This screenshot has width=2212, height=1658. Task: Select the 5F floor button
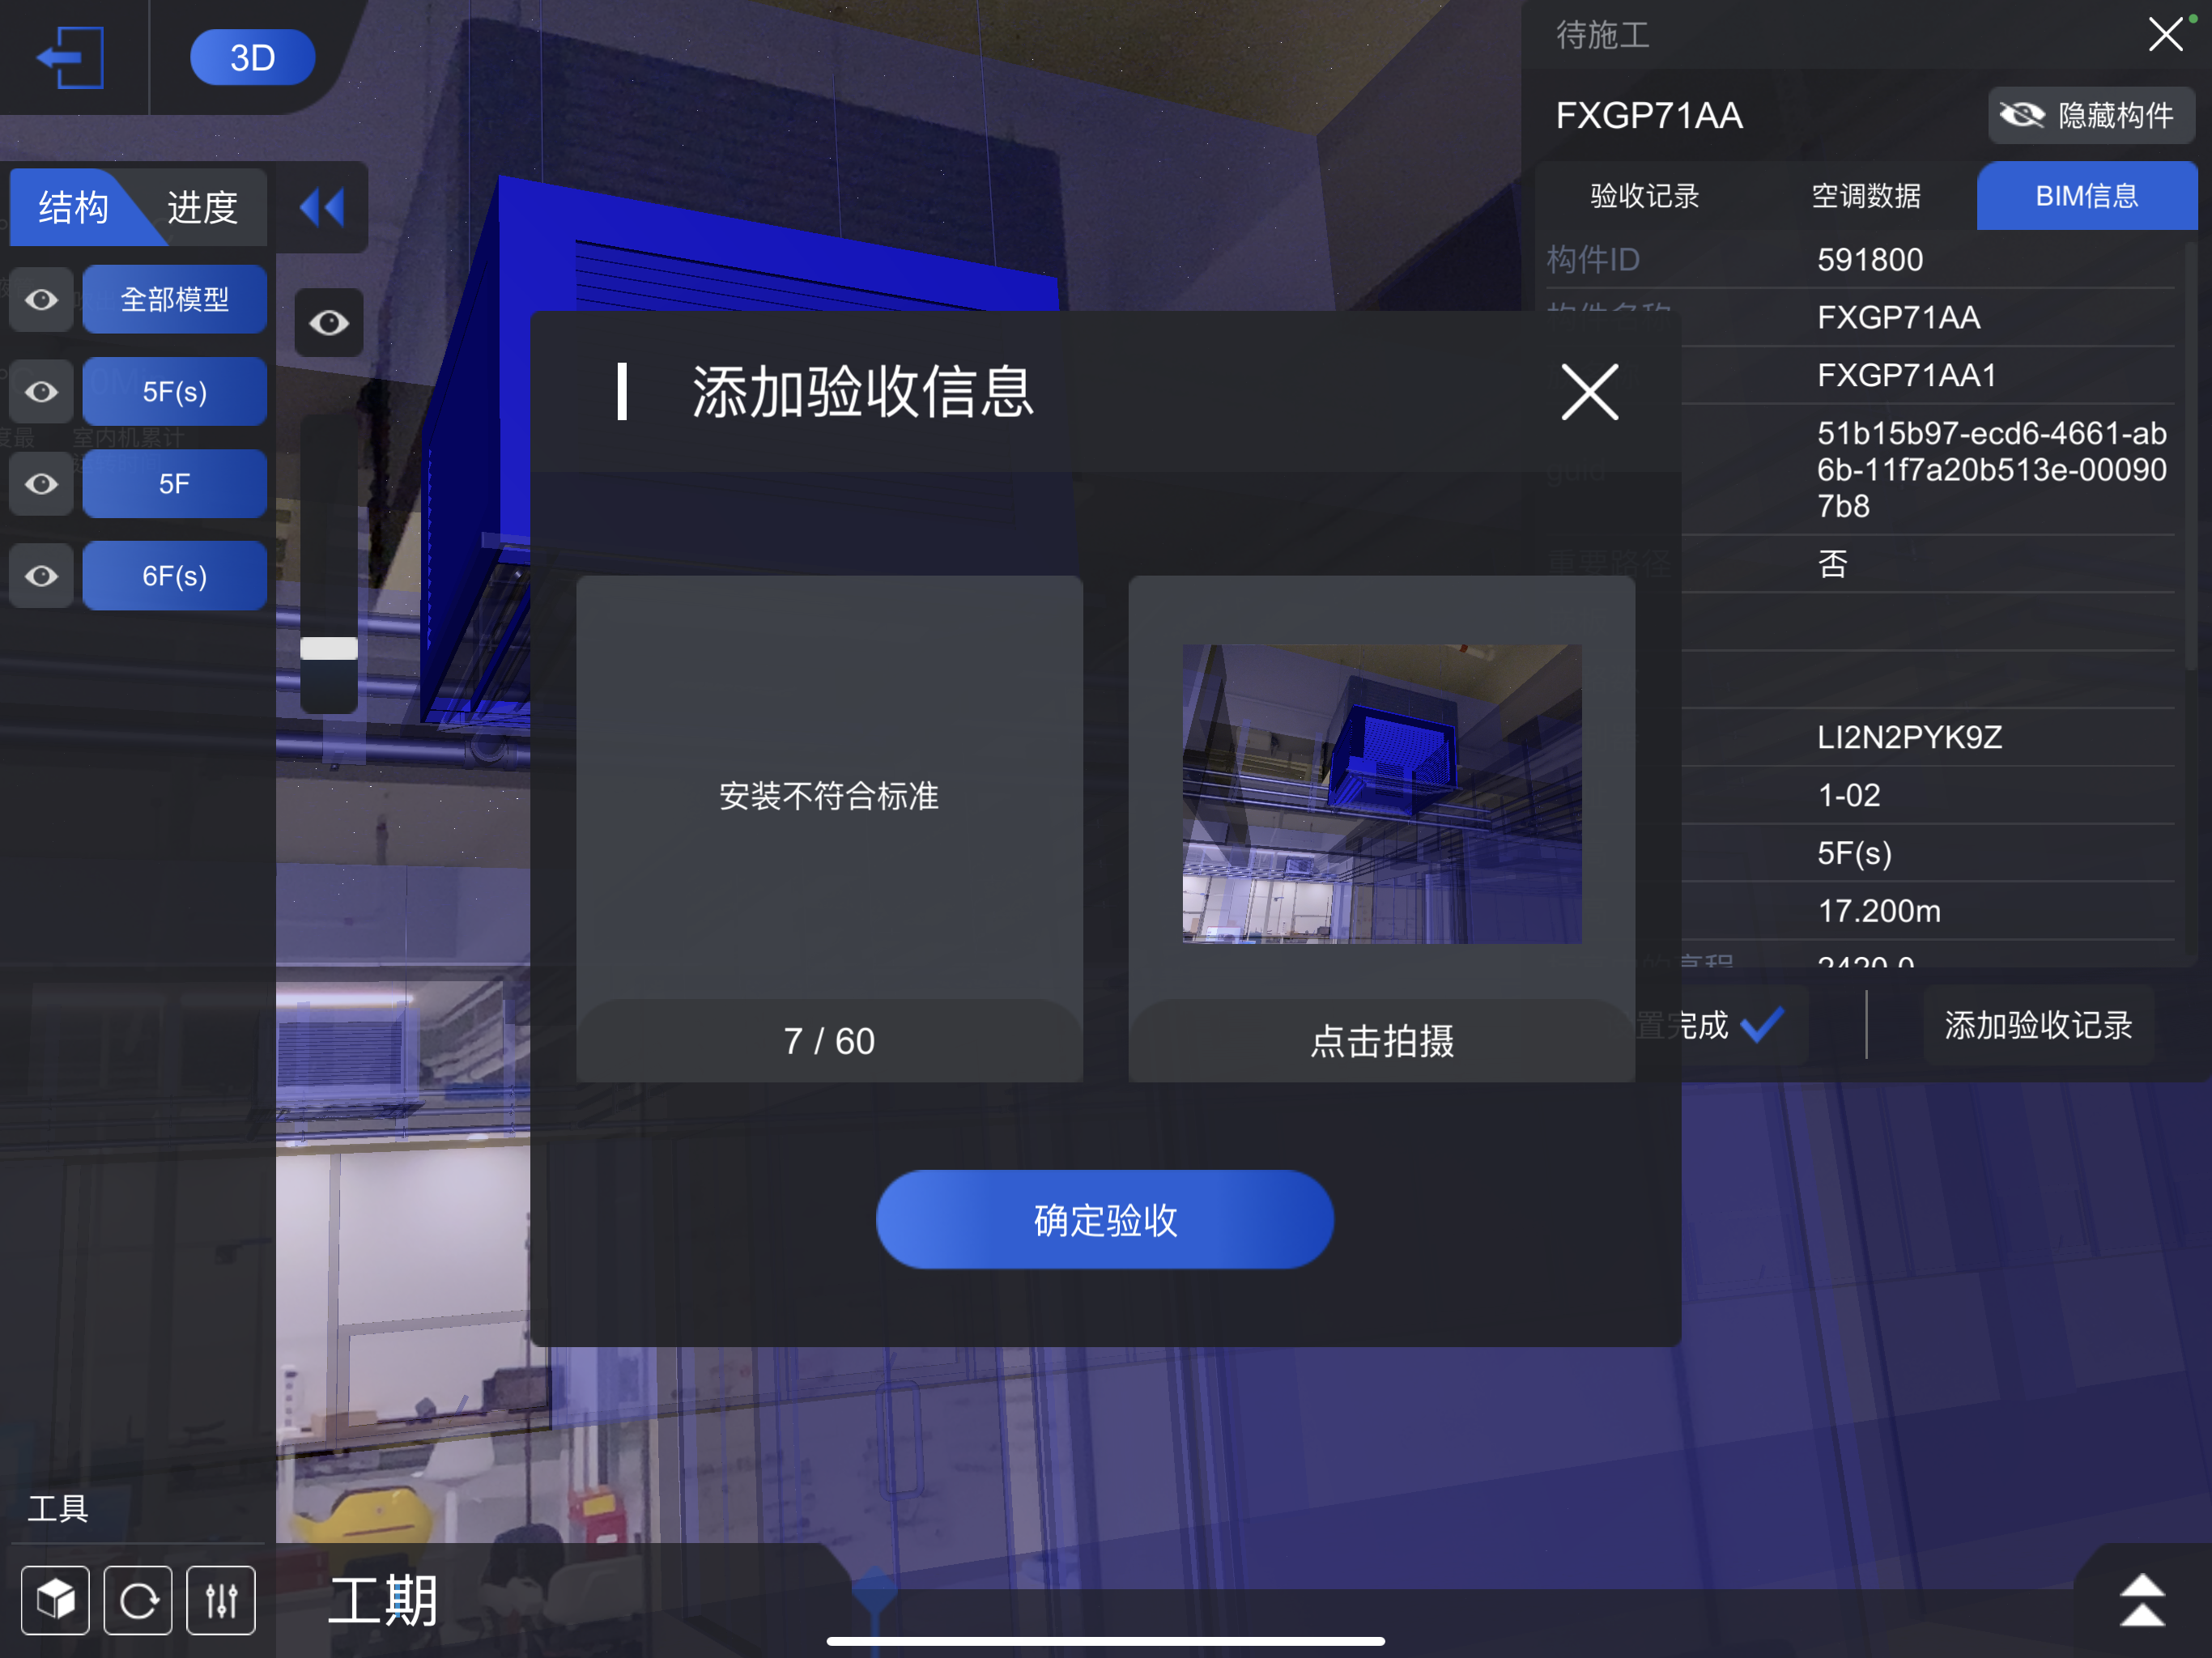click(x=174, y=483)
